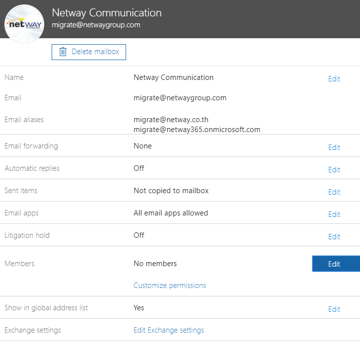The height and width of the screenshot is (355, 360).
Task: Click the trash can icon
Action: pos(63,52)
